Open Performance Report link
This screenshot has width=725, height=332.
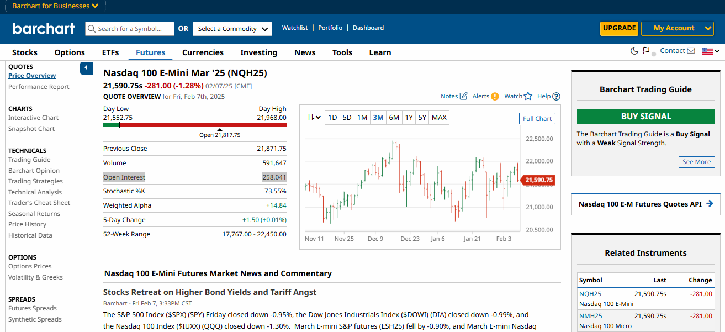(x=39, y=87)
